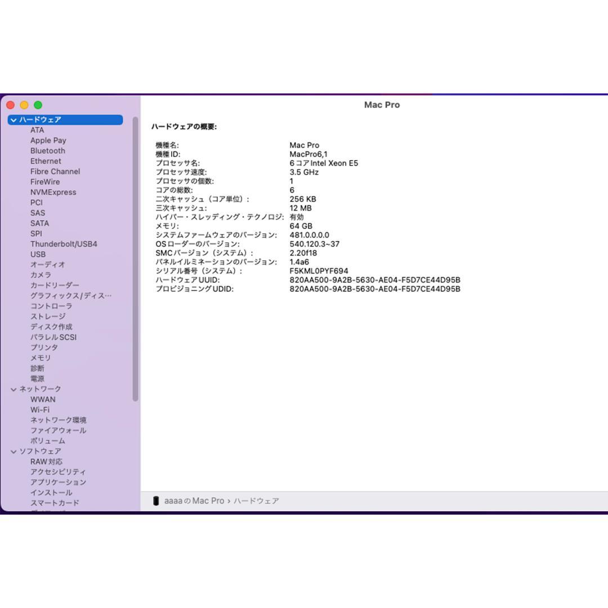Collapse the ネットワーク section chevron
Viewport: 608px width, 608px height.
14,389
